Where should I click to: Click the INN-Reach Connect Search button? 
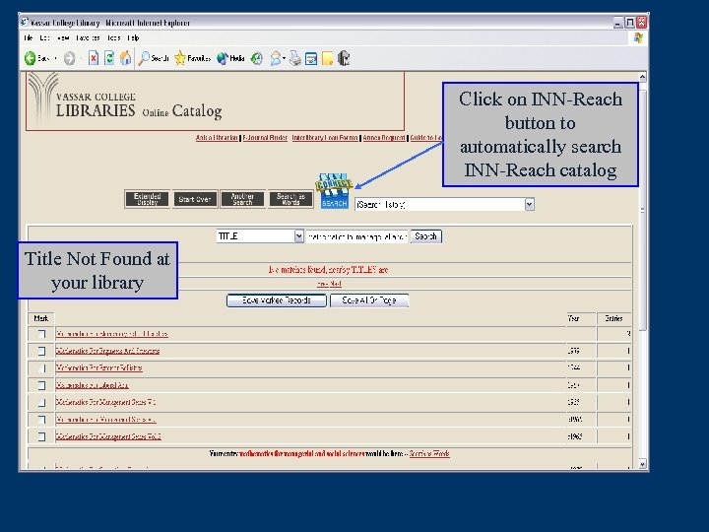pos(334,191)
